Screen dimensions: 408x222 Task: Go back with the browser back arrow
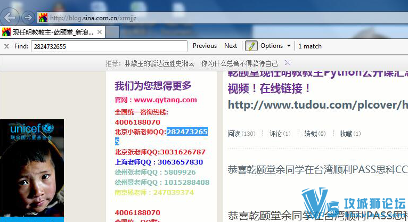[x=10, y=18]
